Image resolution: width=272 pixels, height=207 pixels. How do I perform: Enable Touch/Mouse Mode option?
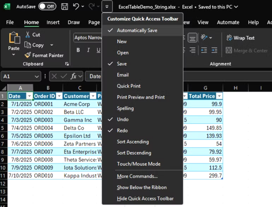(142, 164)
